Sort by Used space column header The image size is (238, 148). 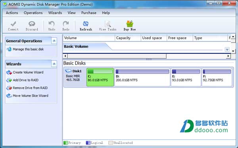tap(154, 38)
